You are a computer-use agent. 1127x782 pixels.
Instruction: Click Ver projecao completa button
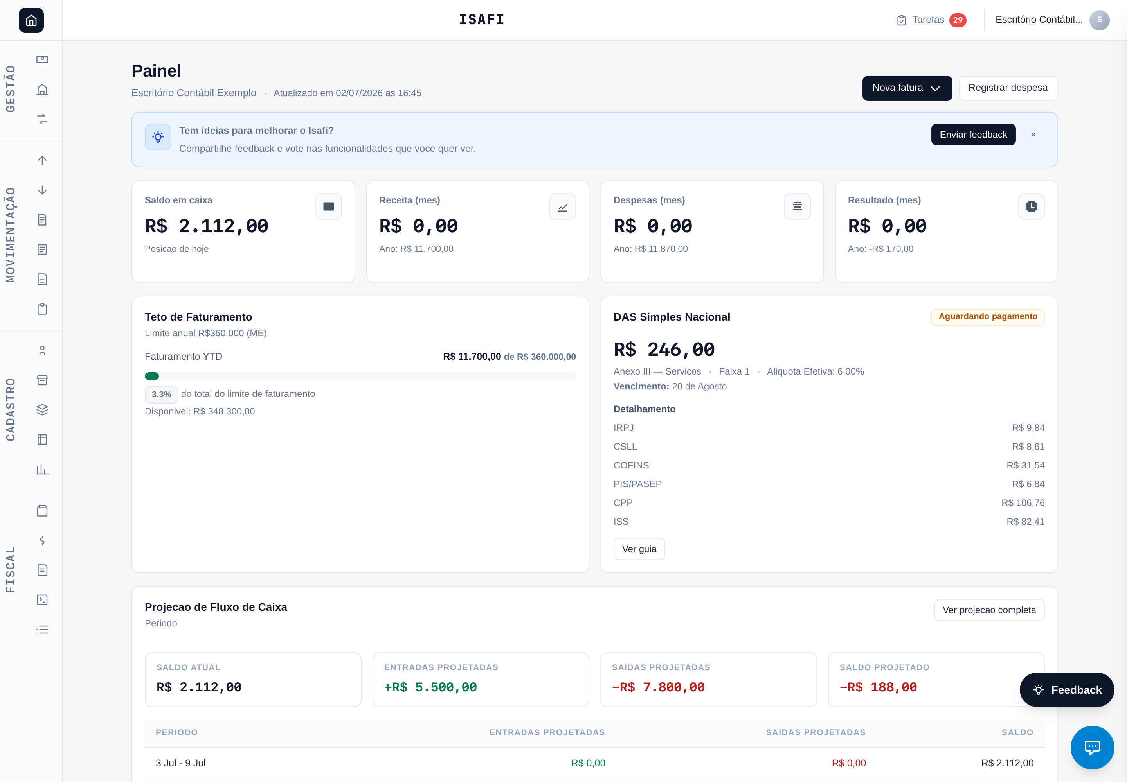(x=989, y=610)
